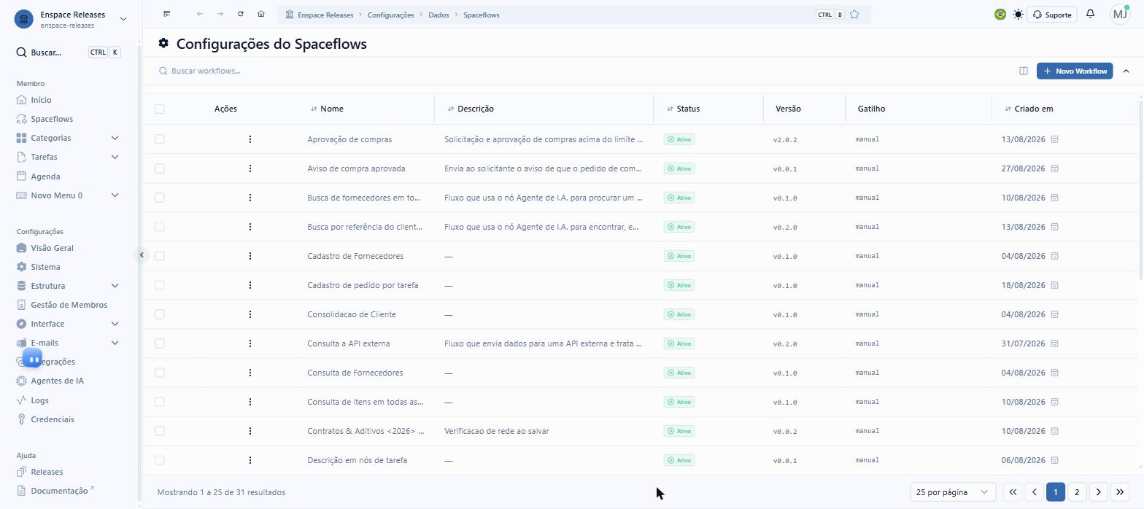Open the 25 por página dropdown
Viewport: 1144px width, 509px height.
[953, 492]
